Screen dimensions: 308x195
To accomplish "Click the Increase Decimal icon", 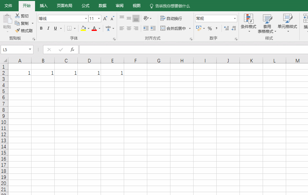I will click(226, 29).
